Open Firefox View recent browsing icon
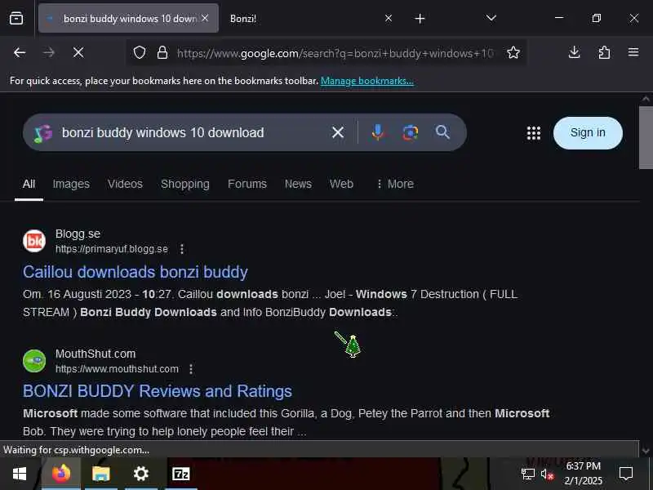The width and height of the screenshot is (653, 490). (x=16, y=18)
